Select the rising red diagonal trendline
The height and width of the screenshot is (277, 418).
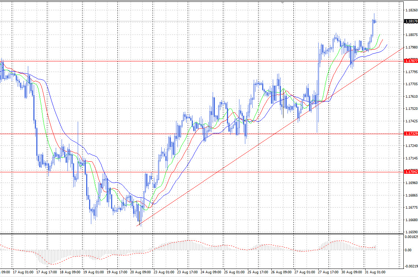pos(270,137)
